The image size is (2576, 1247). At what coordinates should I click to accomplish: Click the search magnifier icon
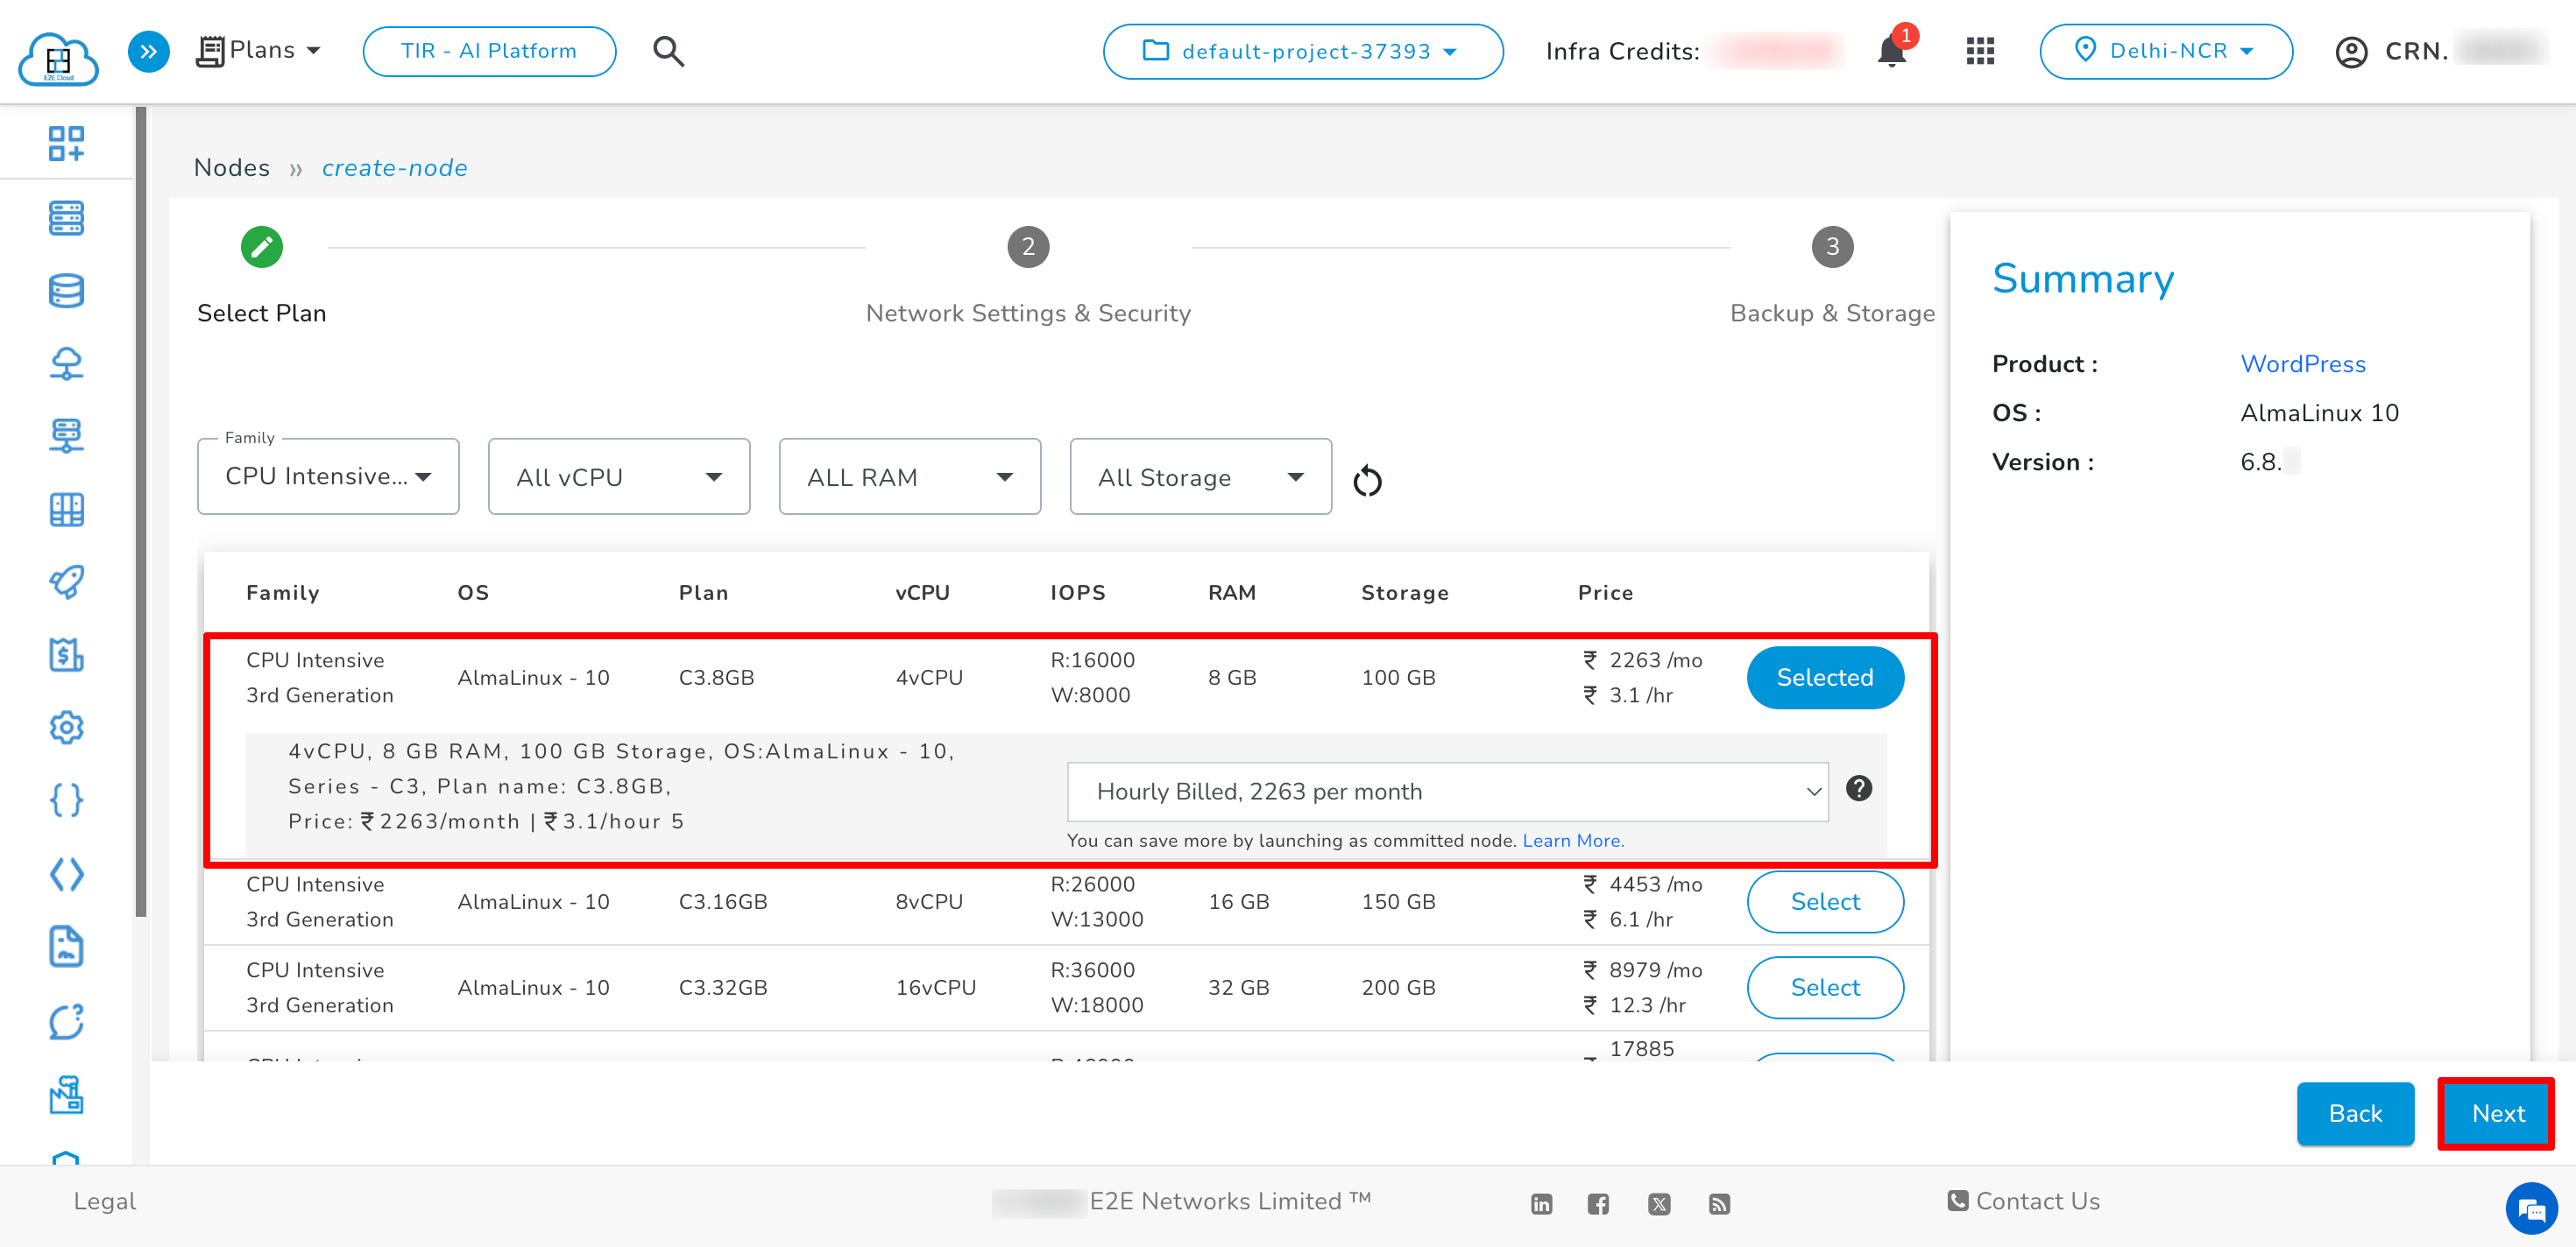668,51
